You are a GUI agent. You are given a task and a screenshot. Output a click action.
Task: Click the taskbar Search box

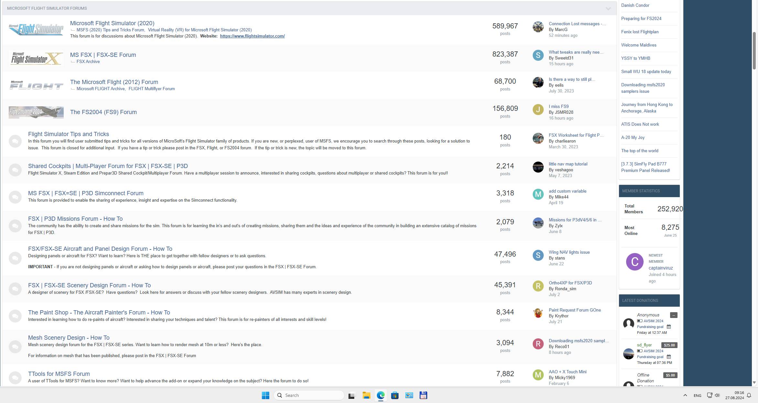309,395
